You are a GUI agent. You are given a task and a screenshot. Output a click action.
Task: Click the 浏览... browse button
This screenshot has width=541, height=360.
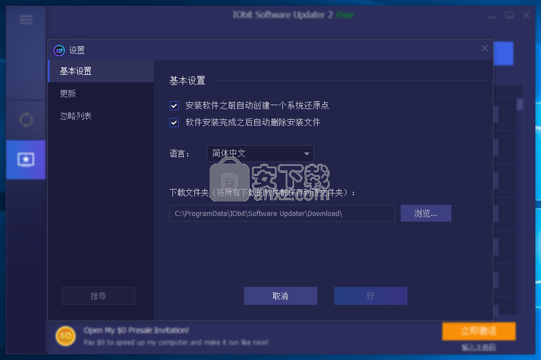426,213
